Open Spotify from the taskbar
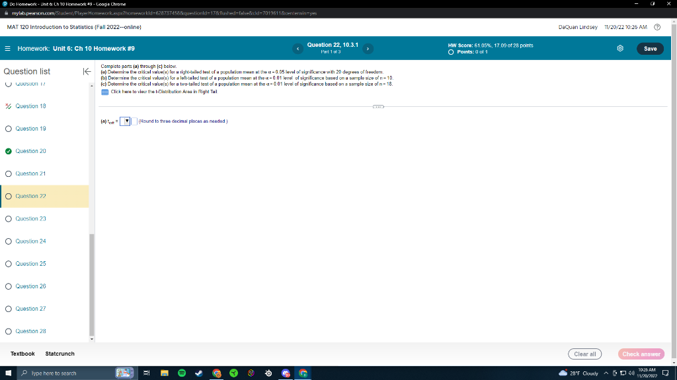Image resolution: width=677 pixels, height=380 pixels. [182, 373]
